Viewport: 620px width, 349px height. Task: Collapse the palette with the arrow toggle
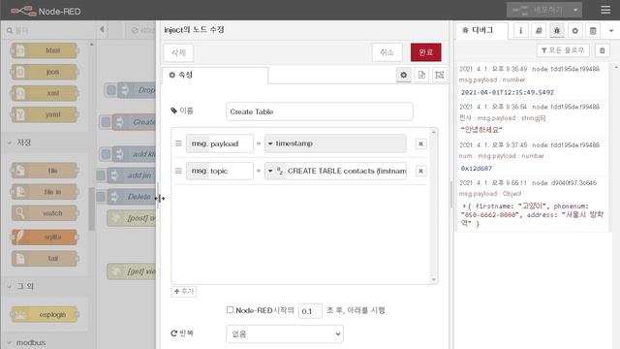102,29
